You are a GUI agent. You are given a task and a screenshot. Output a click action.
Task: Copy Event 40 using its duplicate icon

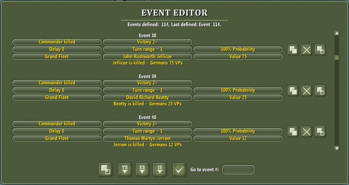coord(293,132)
